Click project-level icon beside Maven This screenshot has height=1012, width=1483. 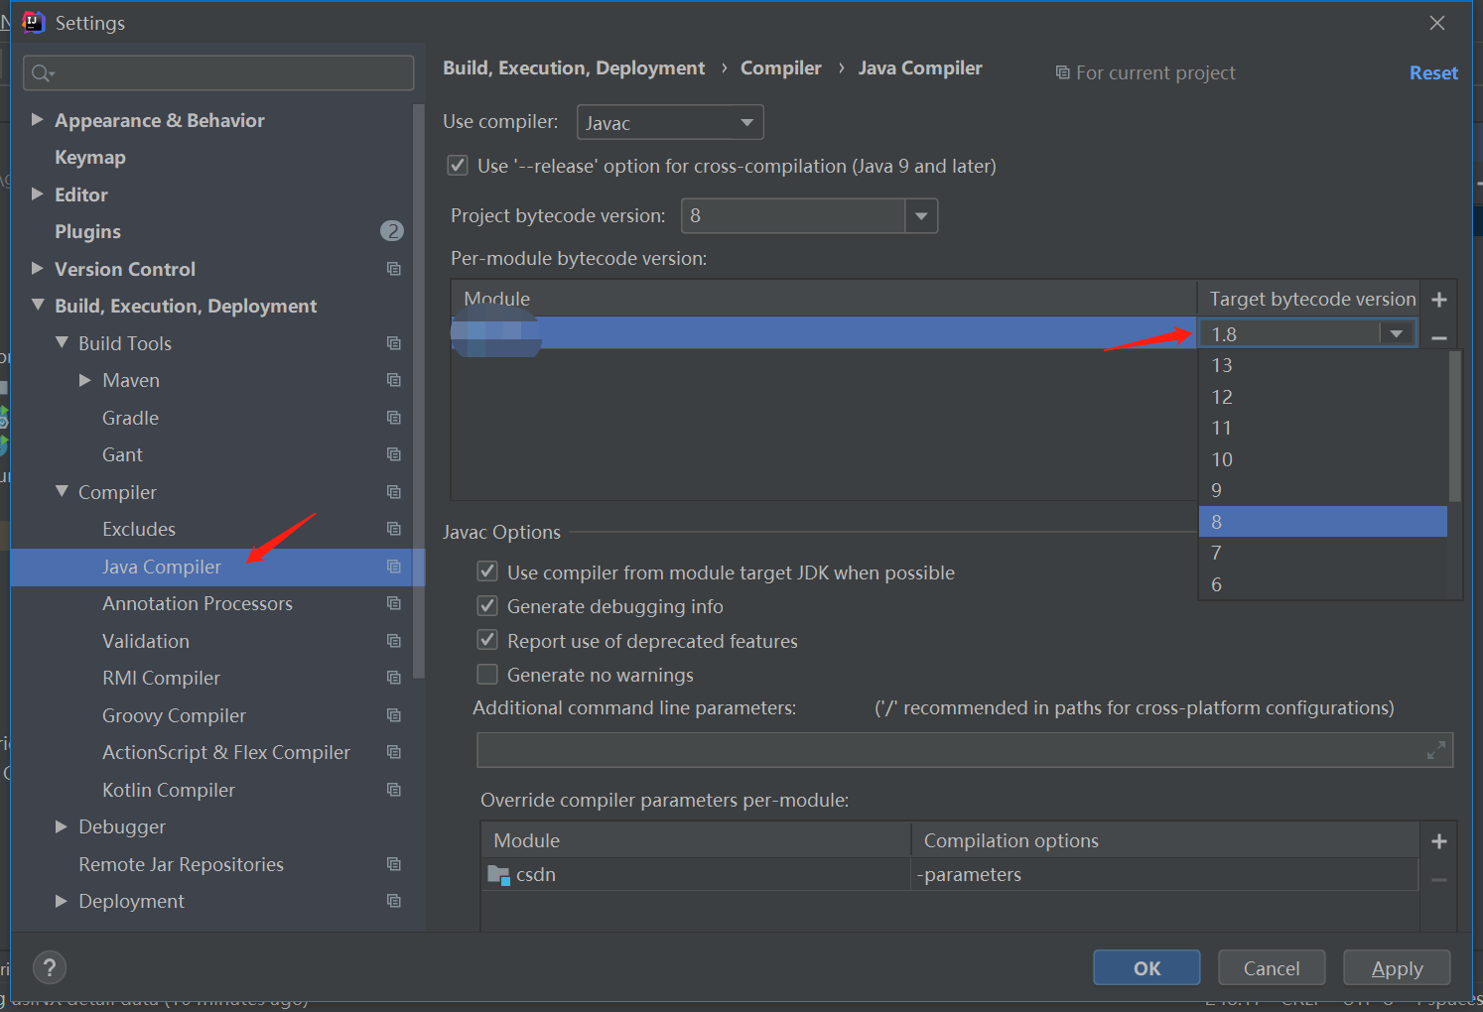coord(394,380)
